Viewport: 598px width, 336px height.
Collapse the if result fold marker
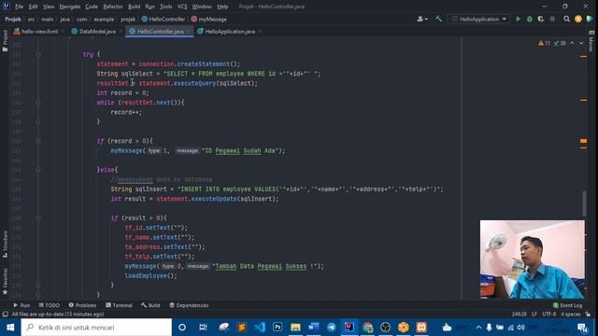pyautogui.click(x=38, y=218)
